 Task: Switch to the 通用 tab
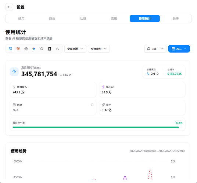click(21, 19)
